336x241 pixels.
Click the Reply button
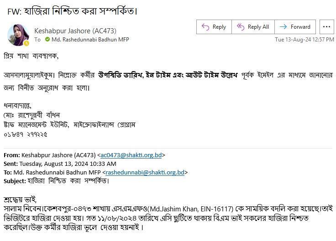tap(214, 27)
